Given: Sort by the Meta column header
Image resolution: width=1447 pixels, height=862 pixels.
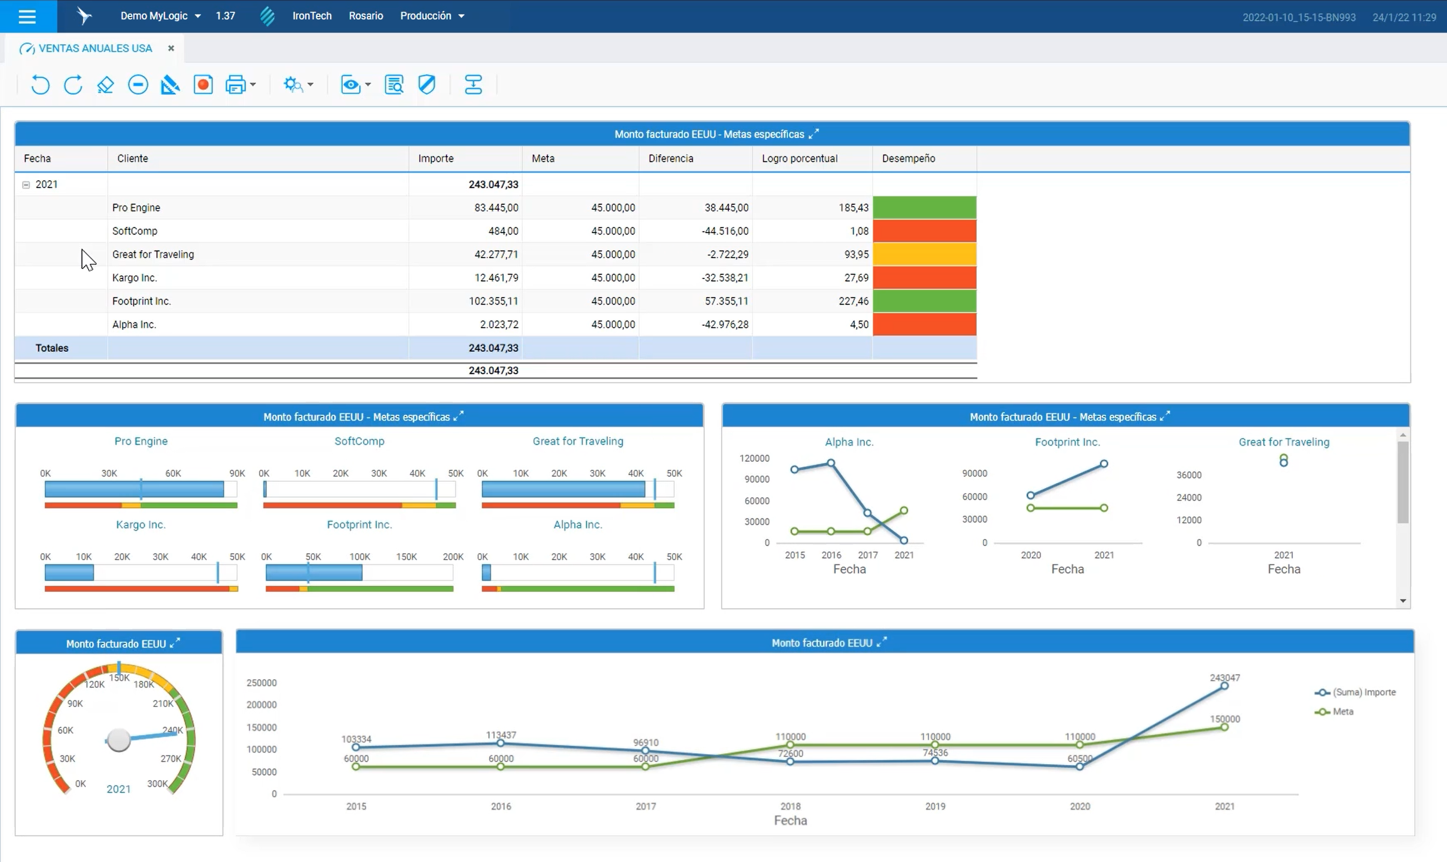Looking at the screenshot, I should (581, 159).
